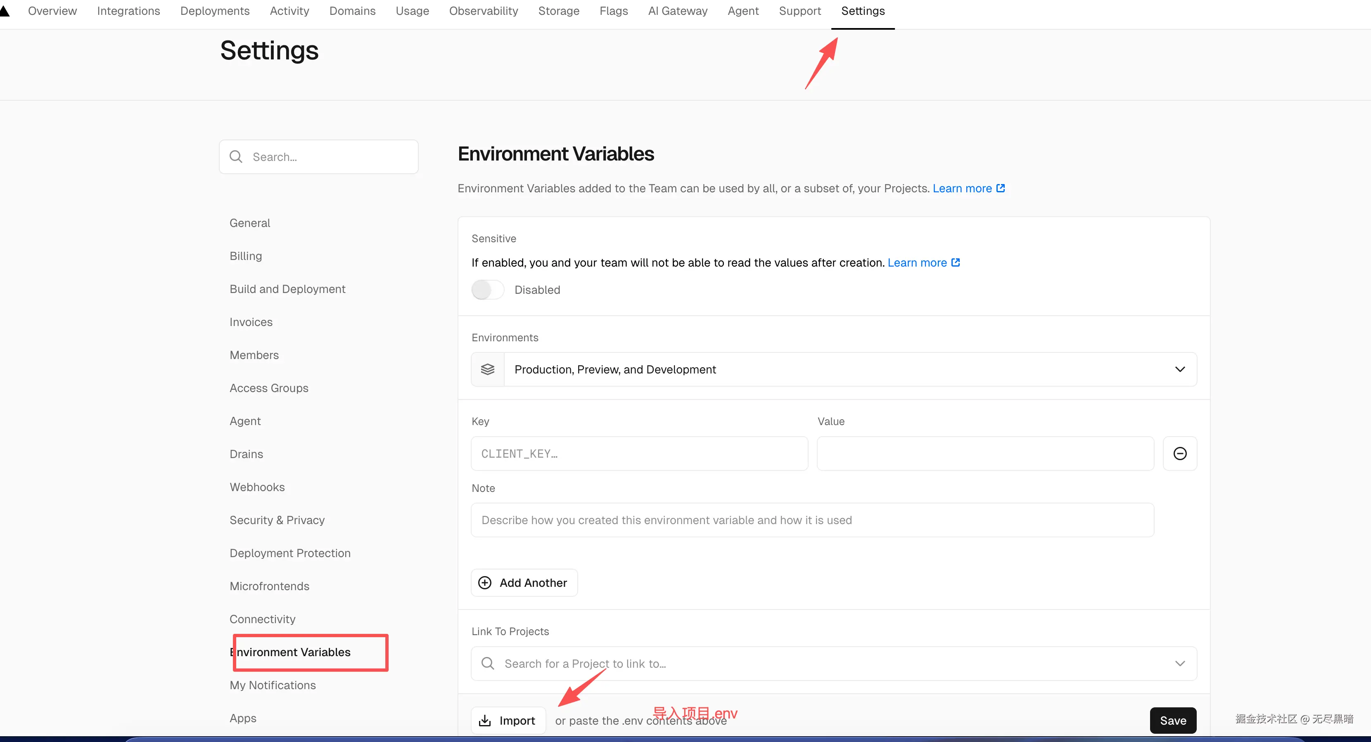Click the search magnifier icon in sidebar
The width and height of the screenshot is (1371, 742).
[x=236, y=156]
